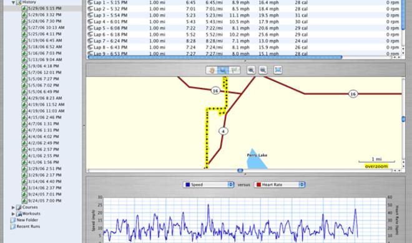The height and width of the screenshot is (243, 412).
Task: Click the Lap 6 - 6:18 PM row text
Action: coord(110,34)
